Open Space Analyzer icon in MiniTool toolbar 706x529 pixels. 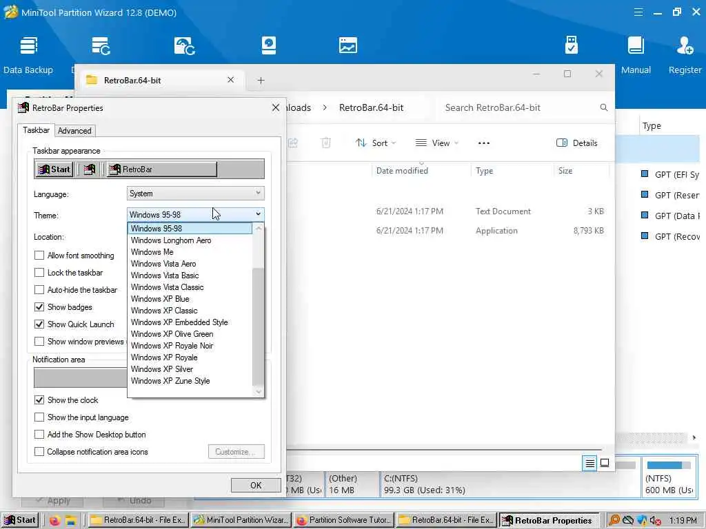(347, 46)
